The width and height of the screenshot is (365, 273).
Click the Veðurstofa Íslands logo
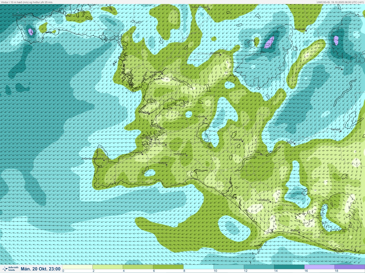[x=10, y=269]
